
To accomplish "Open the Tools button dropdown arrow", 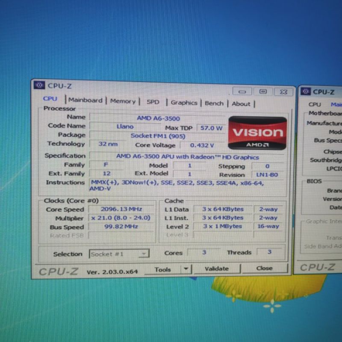I will 186,269.
